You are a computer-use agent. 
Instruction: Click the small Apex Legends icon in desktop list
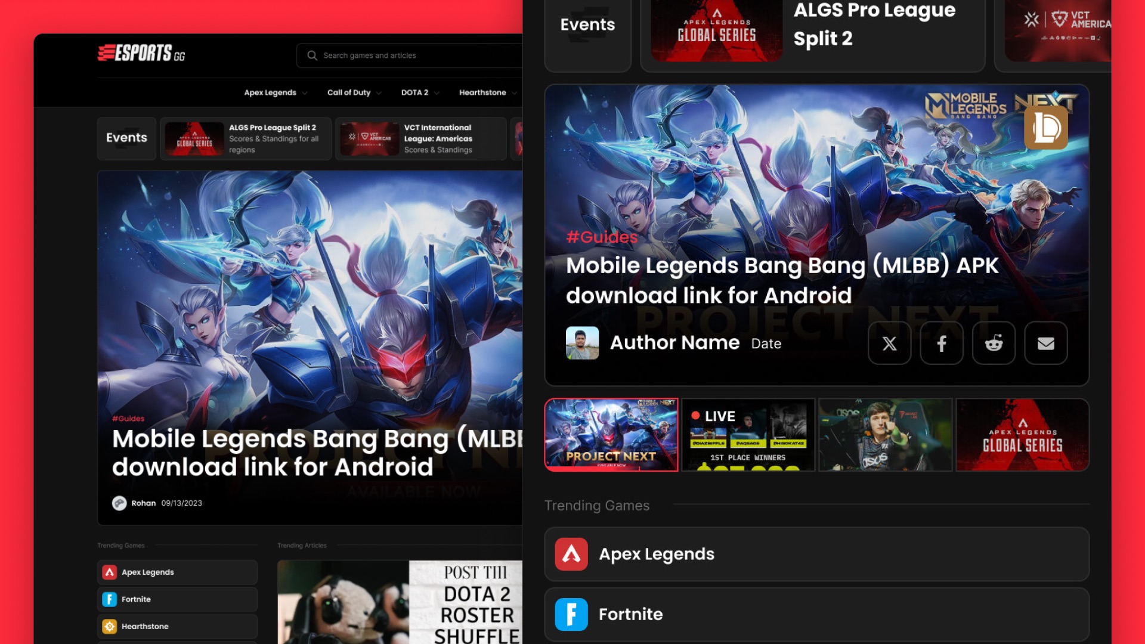pos(110,572)
